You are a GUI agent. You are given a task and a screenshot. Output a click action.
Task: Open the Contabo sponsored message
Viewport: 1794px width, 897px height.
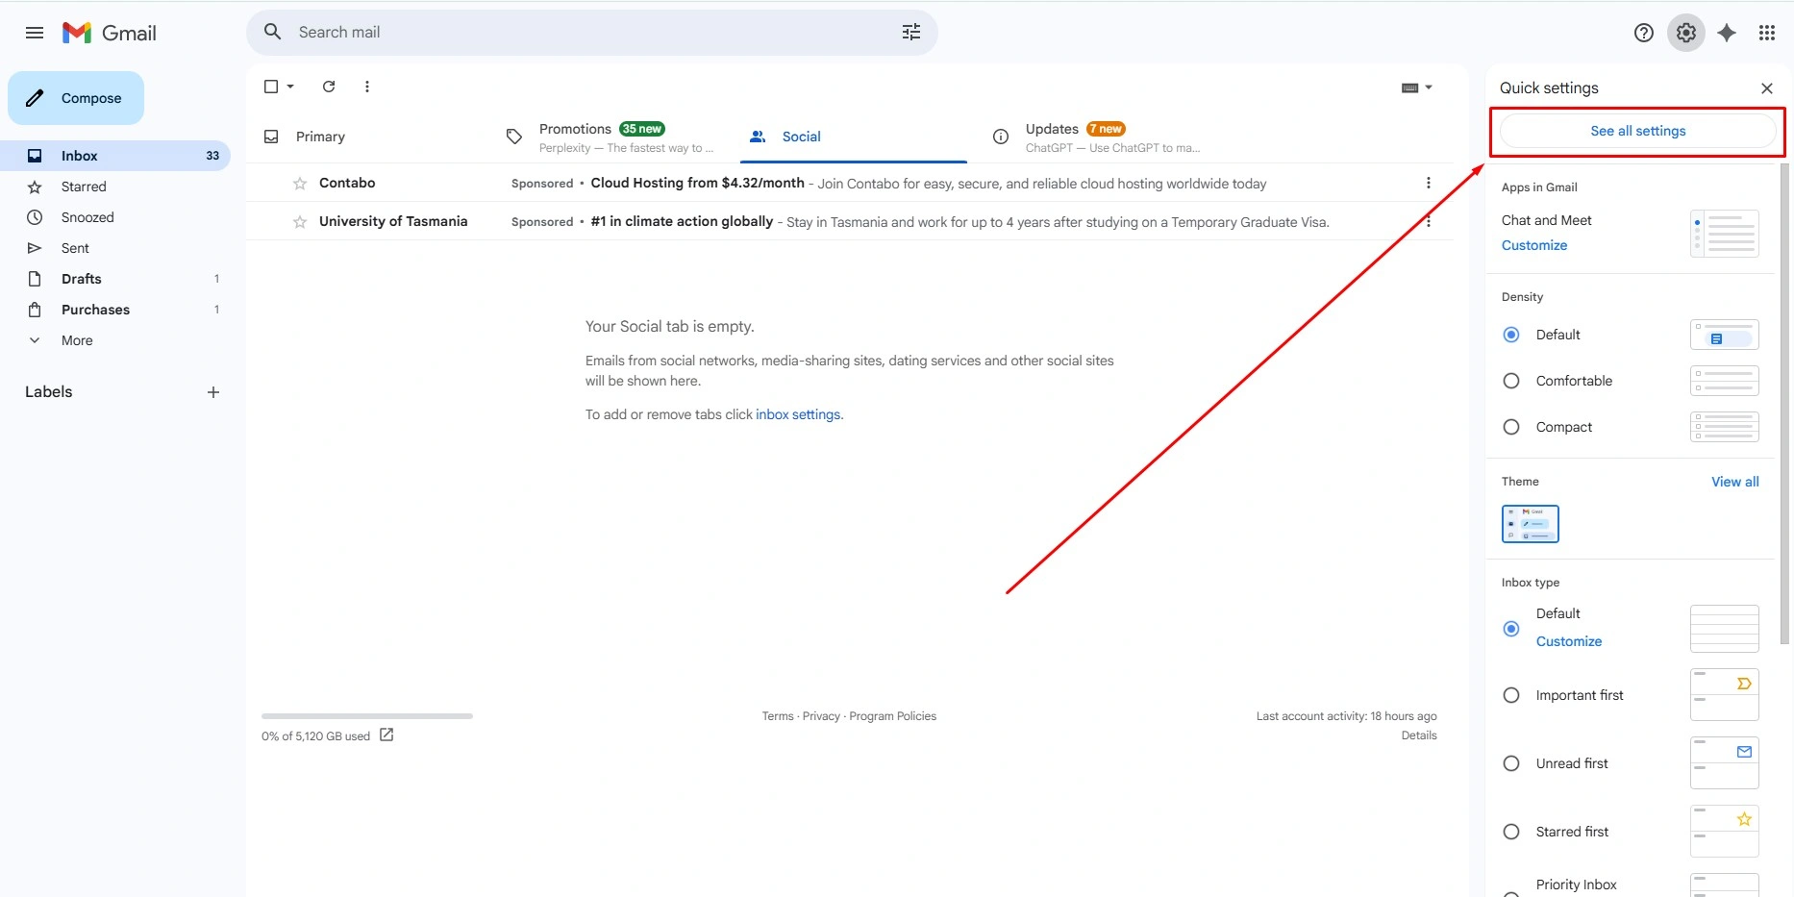[x=850, y=183]
